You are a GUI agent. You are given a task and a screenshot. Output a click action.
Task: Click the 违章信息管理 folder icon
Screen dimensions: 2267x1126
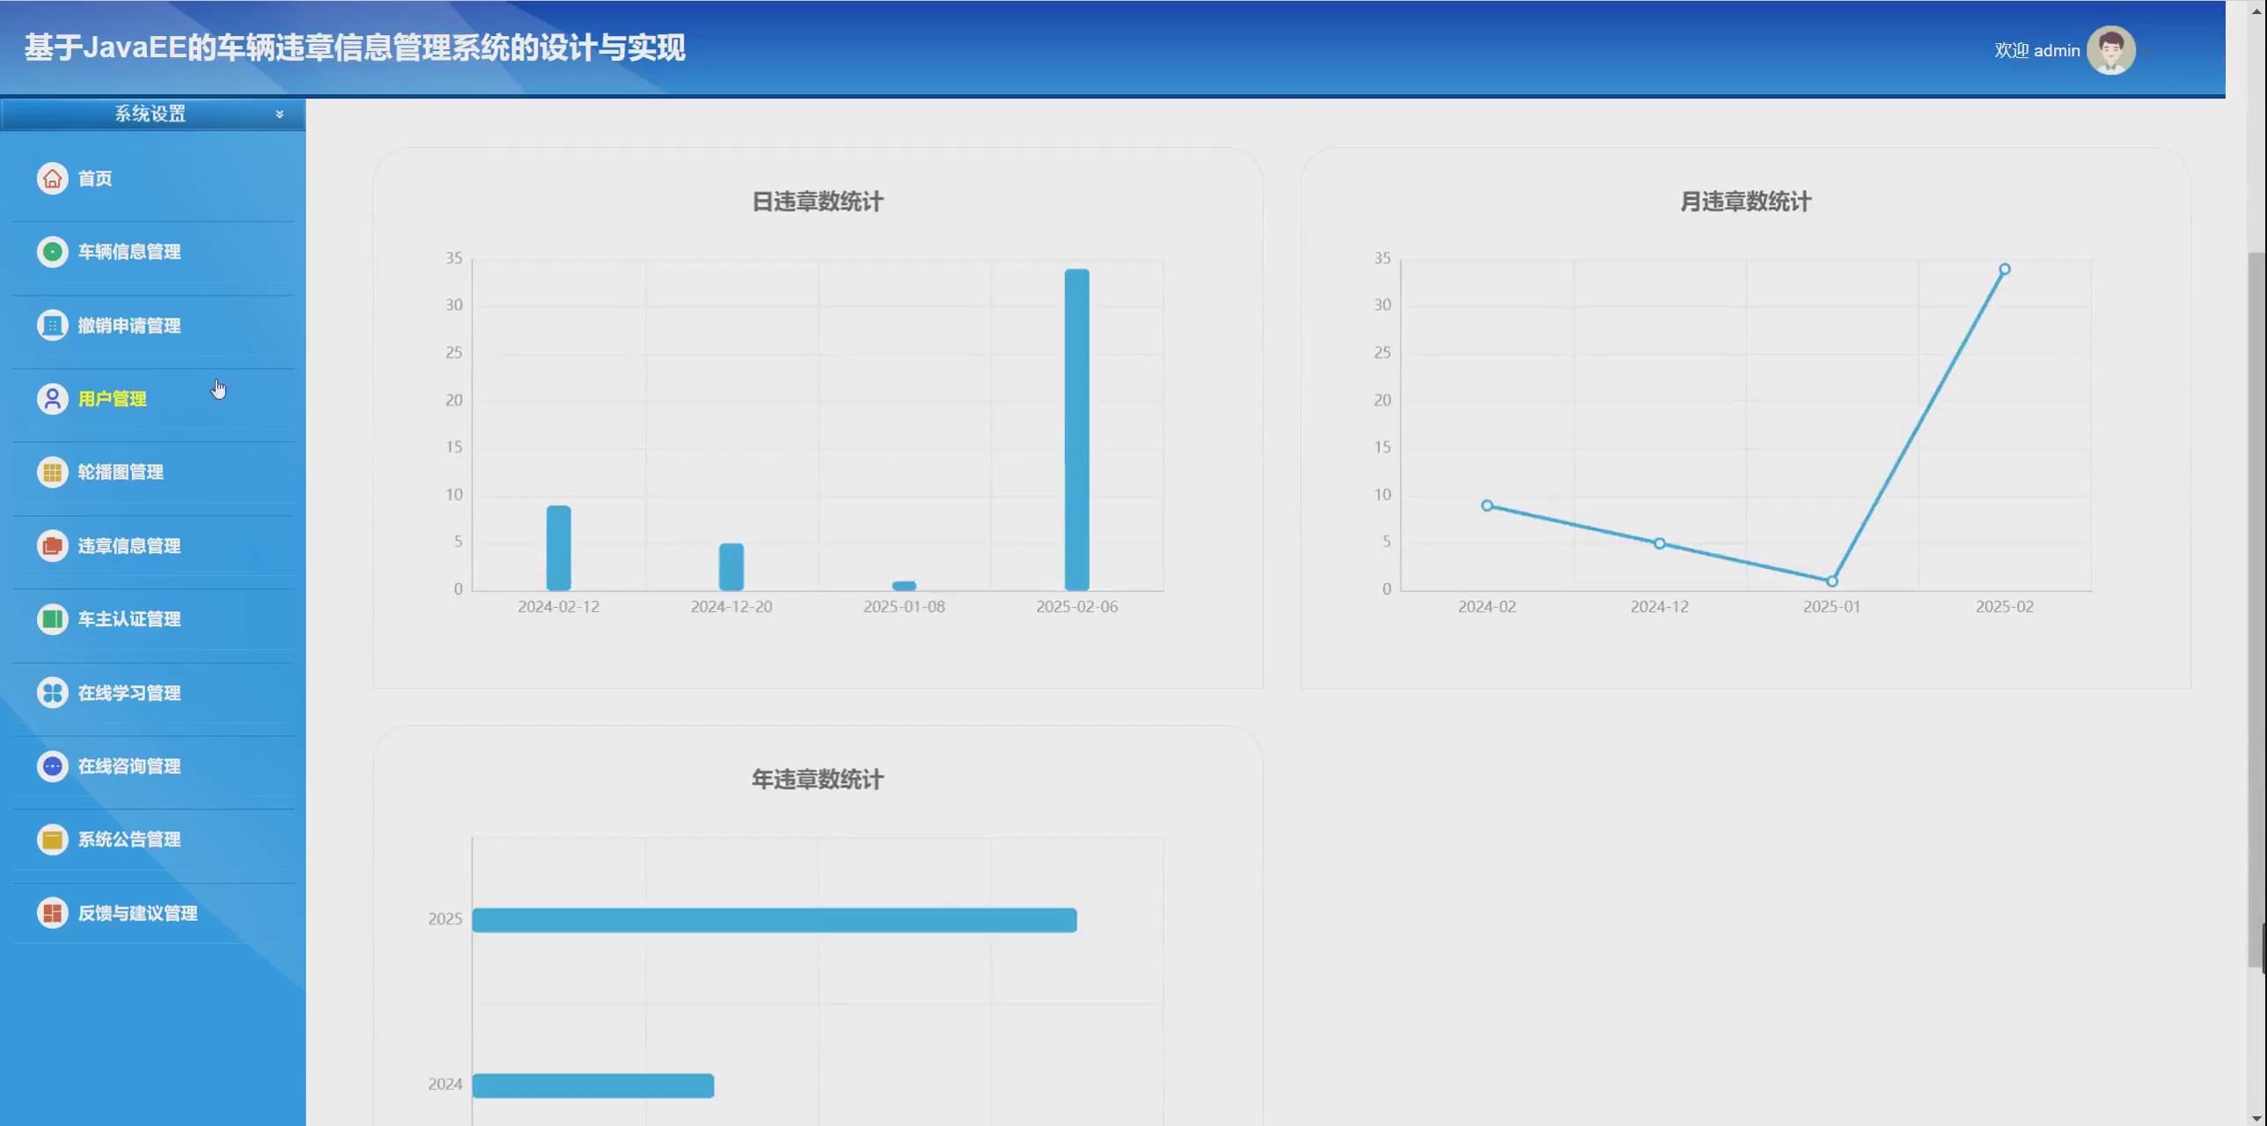(52, 545)
